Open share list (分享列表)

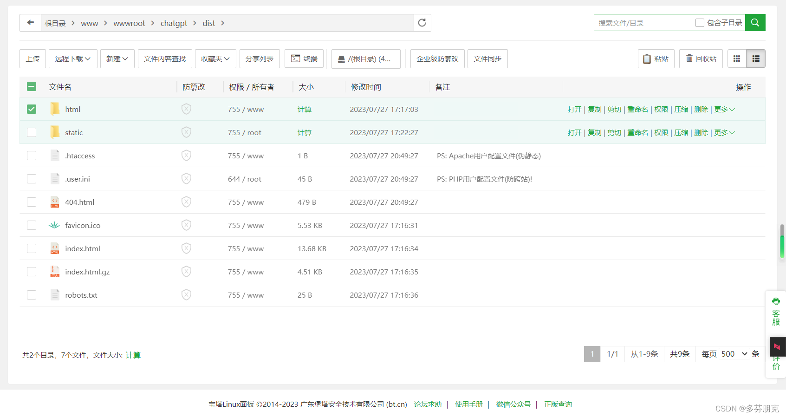click(260, 59)
